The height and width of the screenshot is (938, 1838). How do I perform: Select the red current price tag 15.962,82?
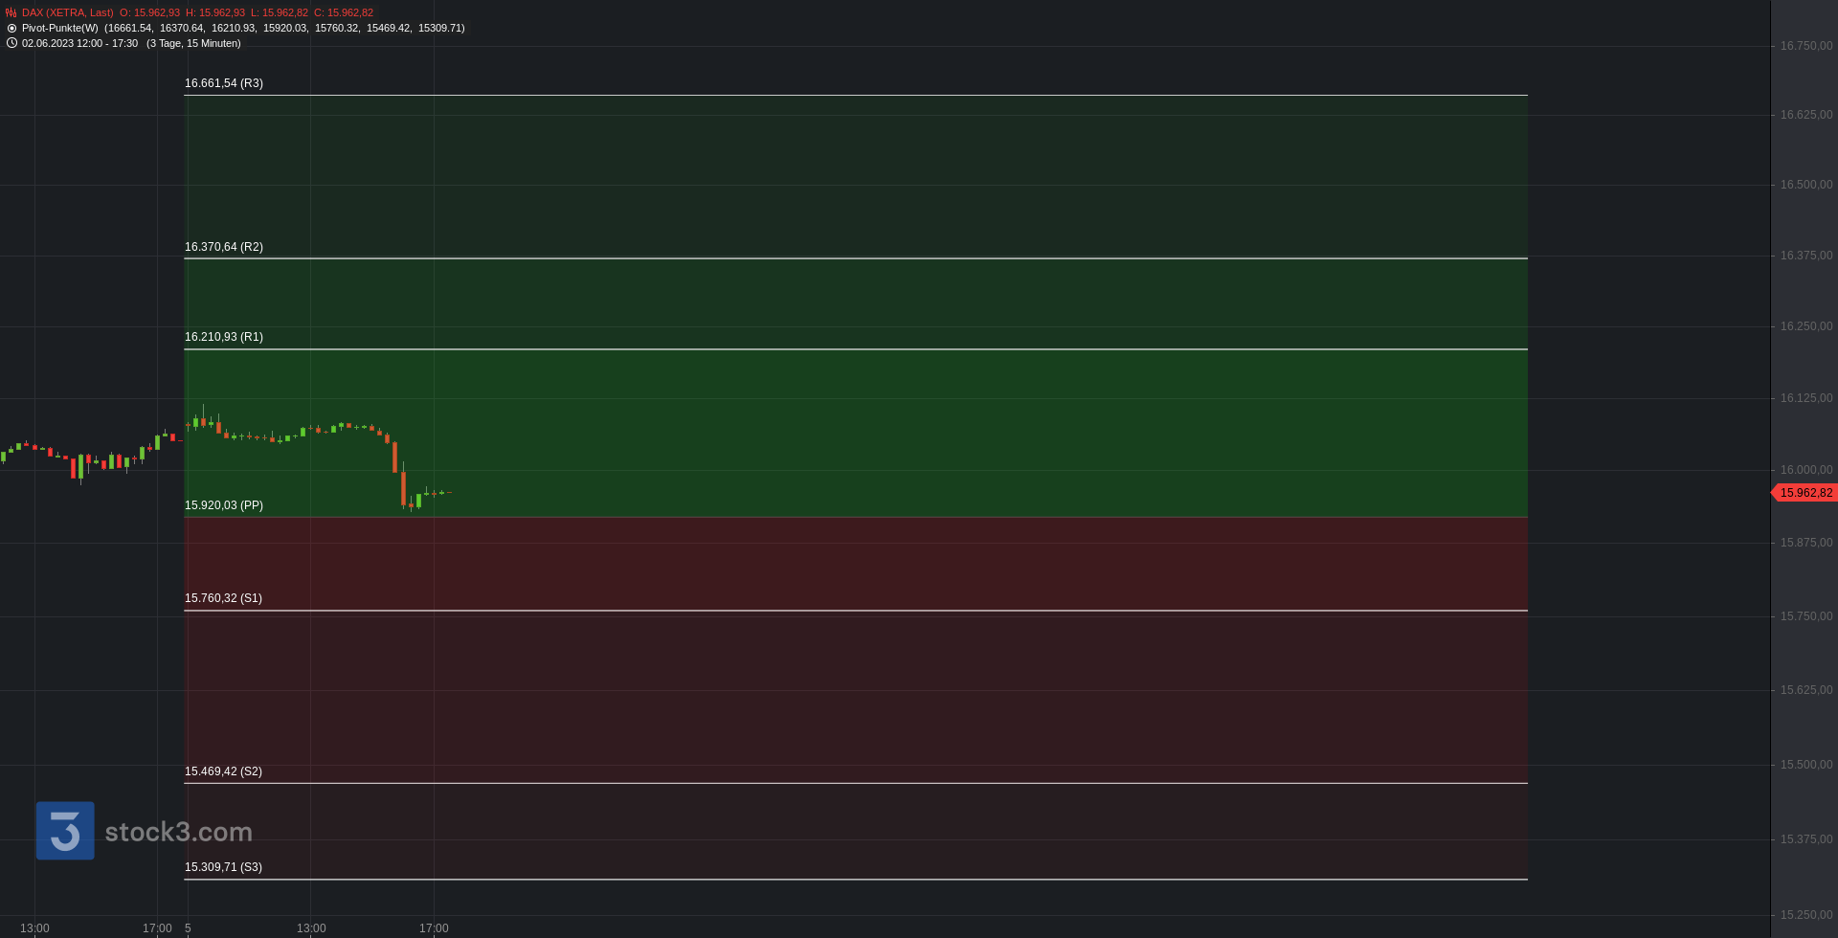tap(1804, 493)
